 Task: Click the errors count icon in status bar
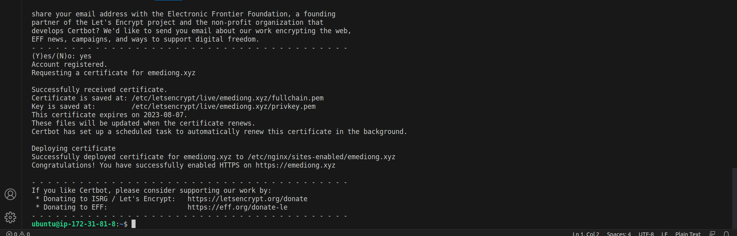[9, 234]
